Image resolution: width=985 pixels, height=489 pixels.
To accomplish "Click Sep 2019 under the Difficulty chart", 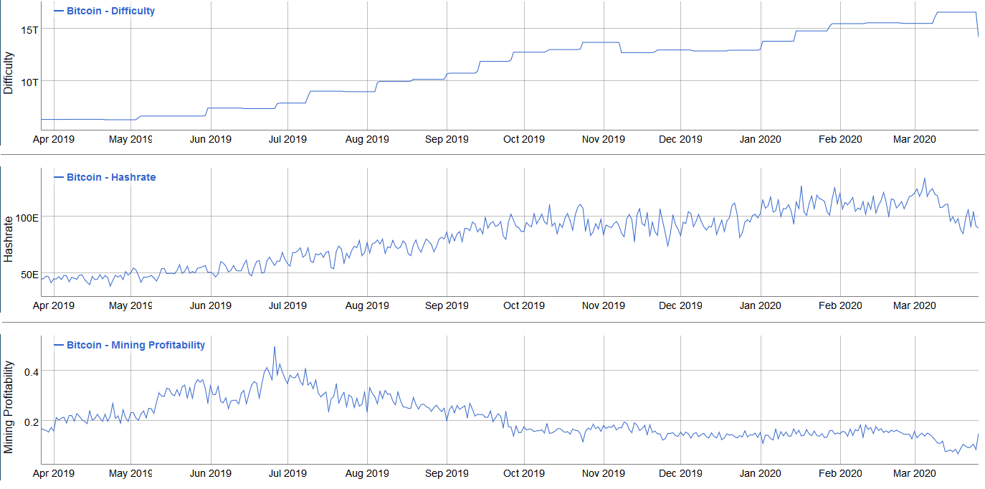I will click(447, 139).
